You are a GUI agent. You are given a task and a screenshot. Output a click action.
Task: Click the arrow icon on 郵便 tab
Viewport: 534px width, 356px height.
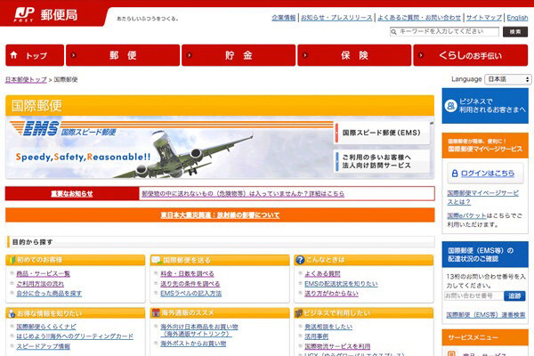(73, 55)
